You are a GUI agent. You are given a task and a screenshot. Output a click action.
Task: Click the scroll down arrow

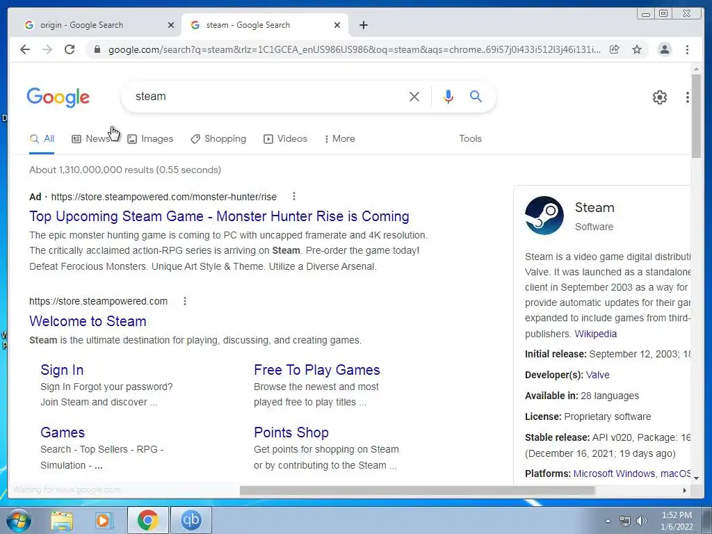point(695,478)
